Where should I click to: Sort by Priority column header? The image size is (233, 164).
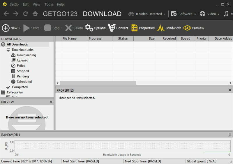(202, 39)
